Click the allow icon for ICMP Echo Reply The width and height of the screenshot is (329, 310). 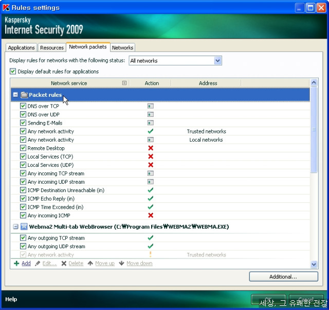click(x=151, y=199)
